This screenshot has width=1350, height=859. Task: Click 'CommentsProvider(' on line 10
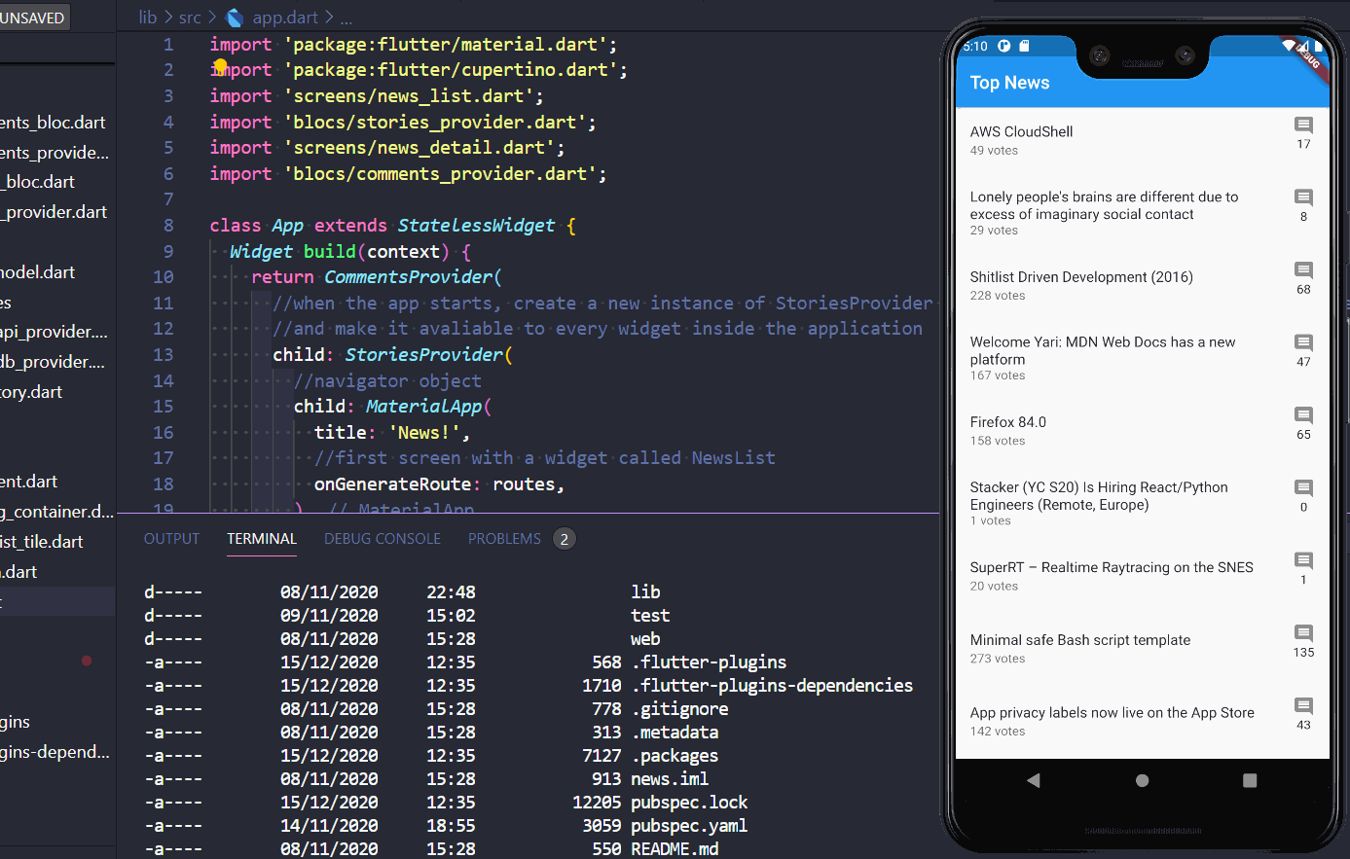pyautogui.click(x=413, y=276)
